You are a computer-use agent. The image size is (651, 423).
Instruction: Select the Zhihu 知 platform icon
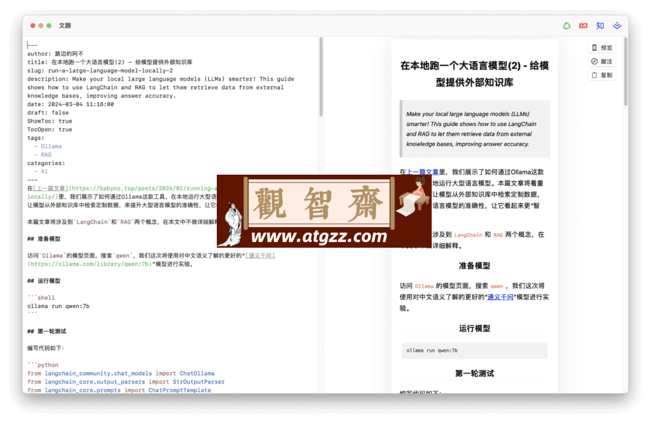coord(600,25)
